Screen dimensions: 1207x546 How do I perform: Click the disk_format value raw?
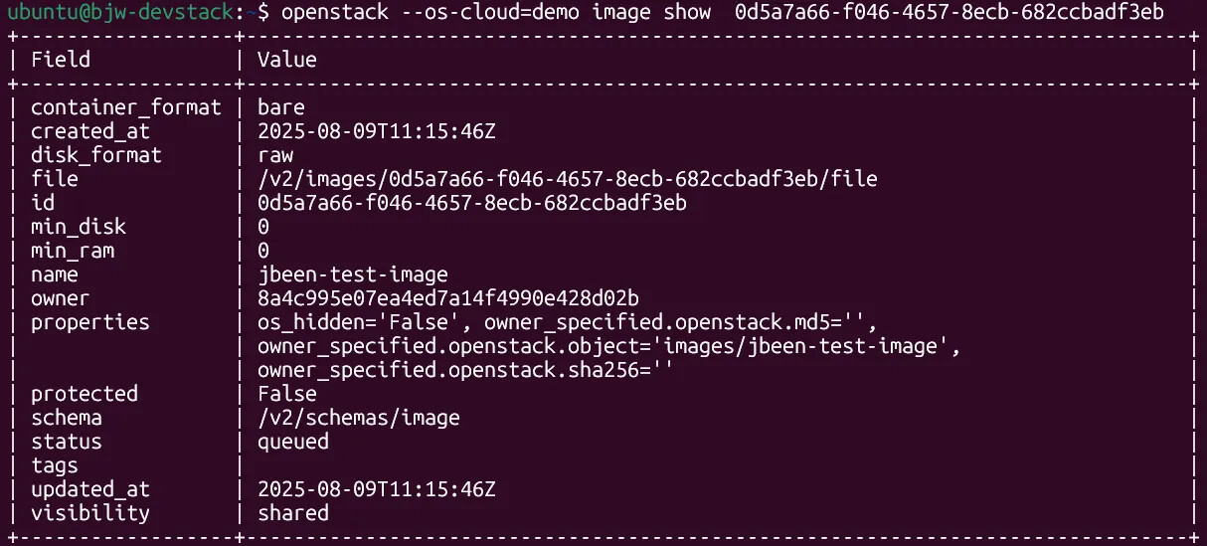coord(275,155)
